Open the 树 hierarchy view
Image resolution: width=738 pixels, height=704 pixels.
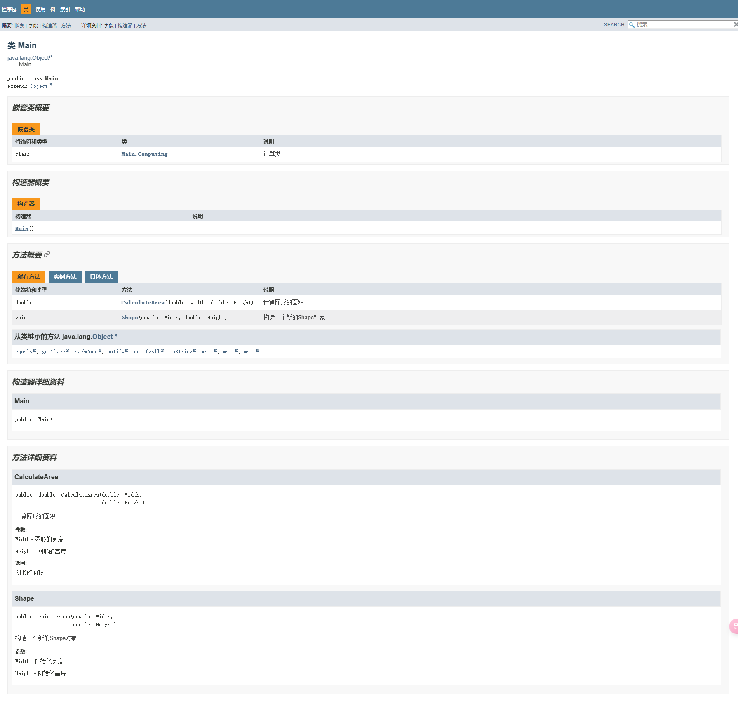pos(53,9)
